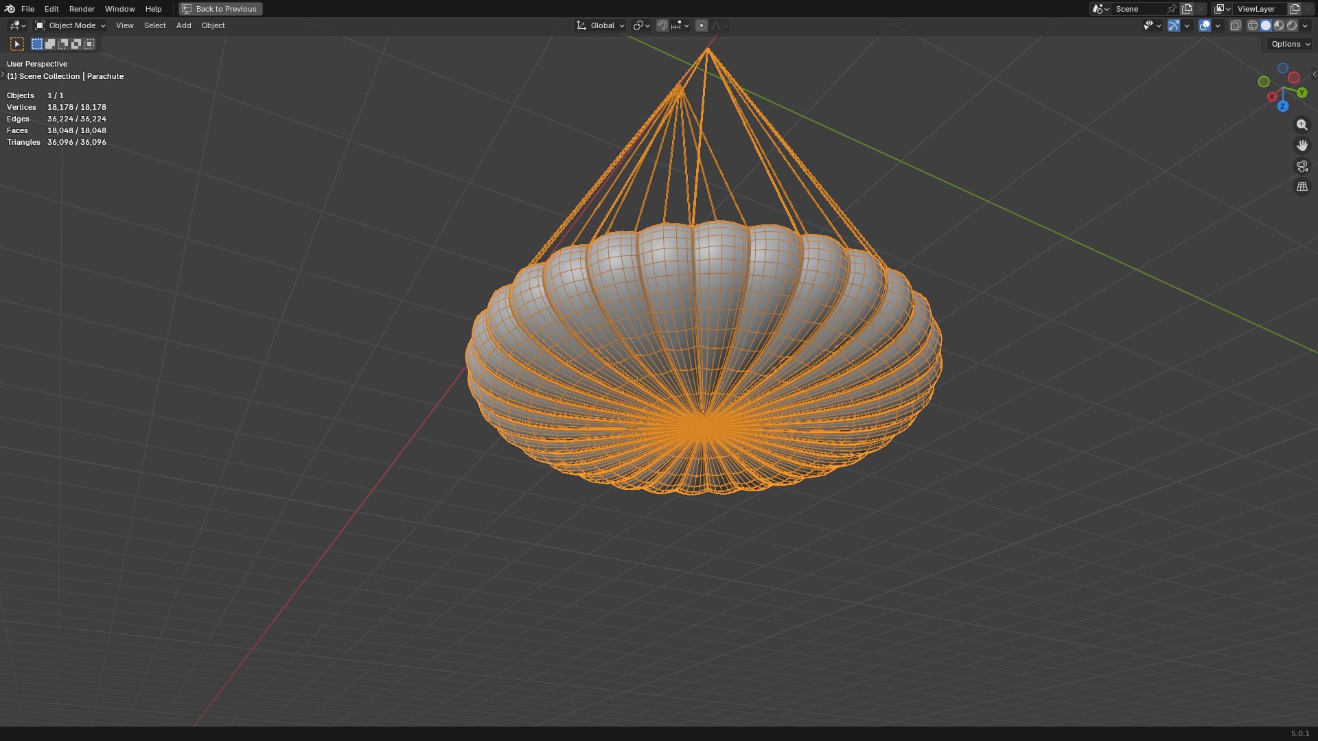The height and width of the screenshot is (741, 1318).
Task: Toggle the camera view icon
Action: (x=1302, y=166)
